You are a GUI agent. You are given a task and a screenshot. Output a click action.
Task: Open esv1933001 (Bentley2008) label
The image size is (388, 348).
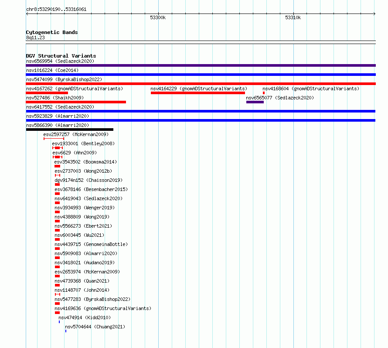click(83, 143)
